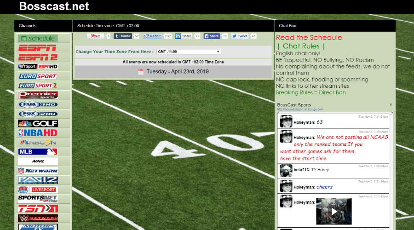414x230 pixels.
Task: Click the green Schedule menu button
Action: pos(38,38)
